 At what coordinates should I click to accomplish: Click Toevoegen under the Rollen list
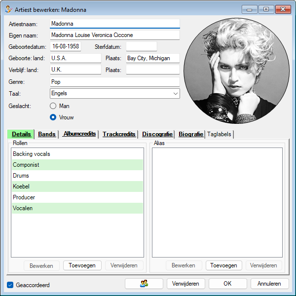pos(82,265)
